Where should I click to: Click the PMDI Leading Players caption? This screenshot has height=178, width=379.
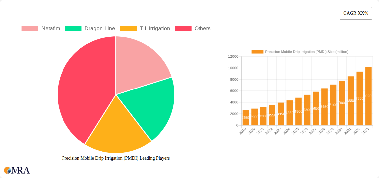click(116, 158)
